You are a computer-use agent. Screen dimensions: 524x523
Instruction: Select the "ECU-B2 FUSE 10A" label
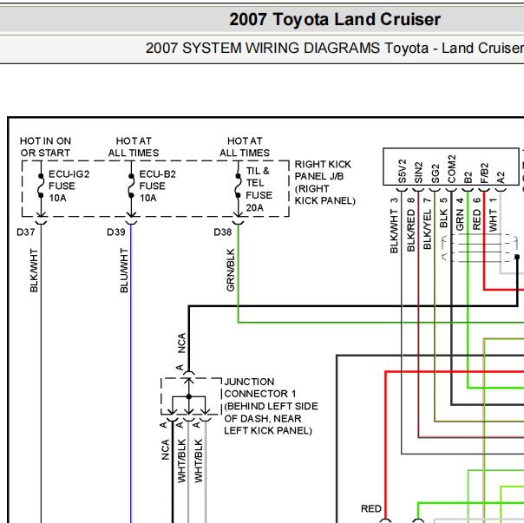(x=157, y=186)
